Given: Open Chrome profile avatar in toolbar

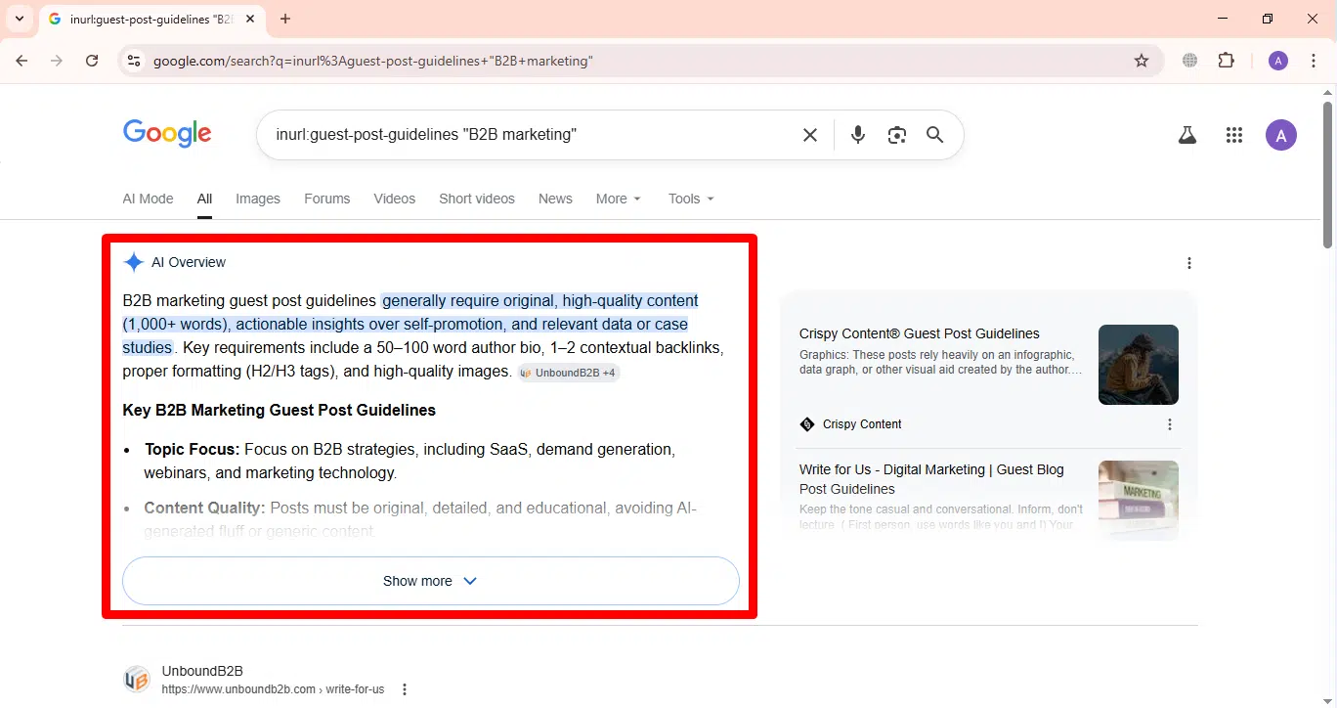Looking at the screenshot, I should (1278, 61).
